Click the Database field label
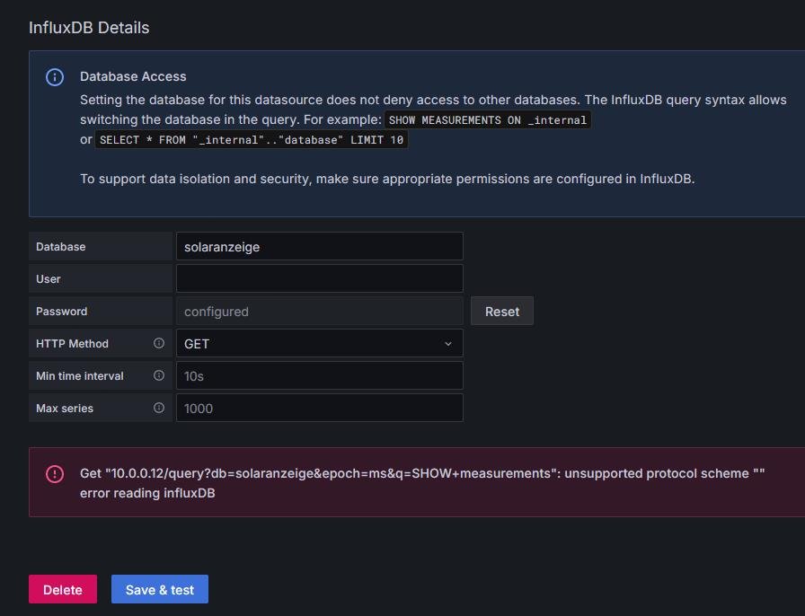Image resolution: width=805 pixels, height=616 pixels. pyautogui.click(x=61, y=246)
